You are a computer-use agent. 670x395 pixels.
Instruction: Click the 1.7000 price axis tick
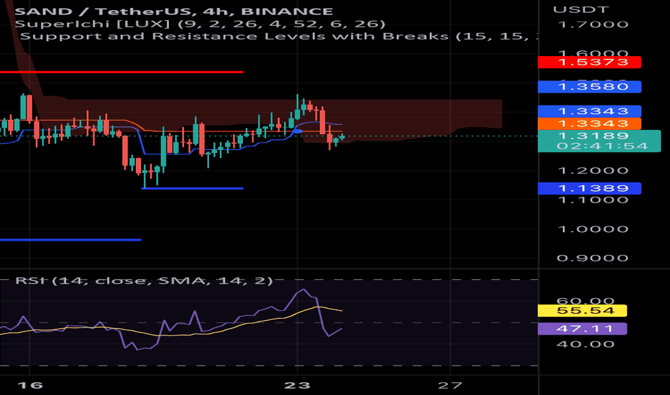point(593,24)
